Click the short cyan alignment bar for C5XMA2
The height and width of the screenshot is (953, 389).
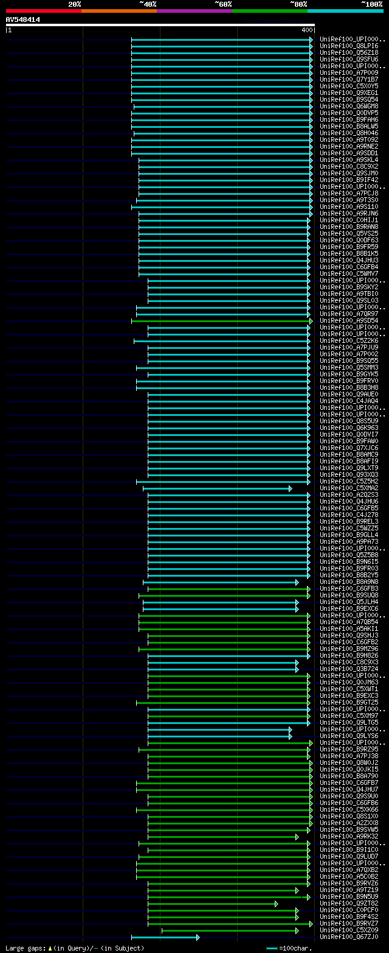217,488
